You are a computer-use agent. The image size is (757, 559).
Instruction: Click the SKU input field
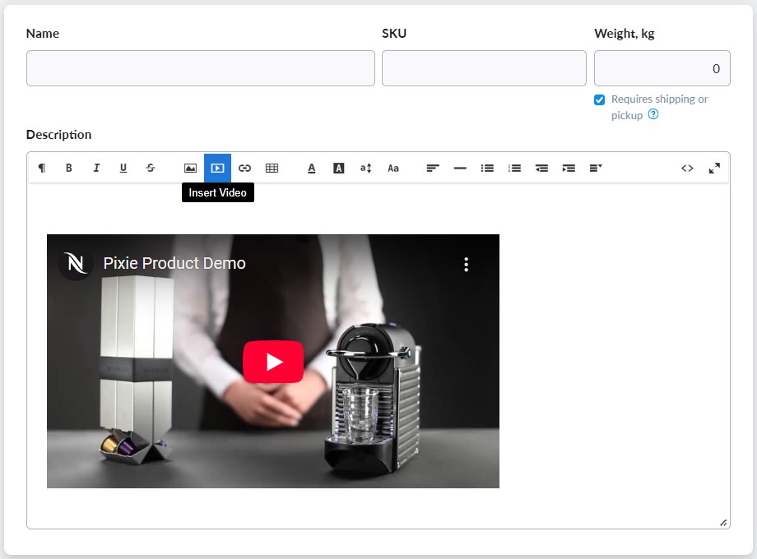pos(484,68)
